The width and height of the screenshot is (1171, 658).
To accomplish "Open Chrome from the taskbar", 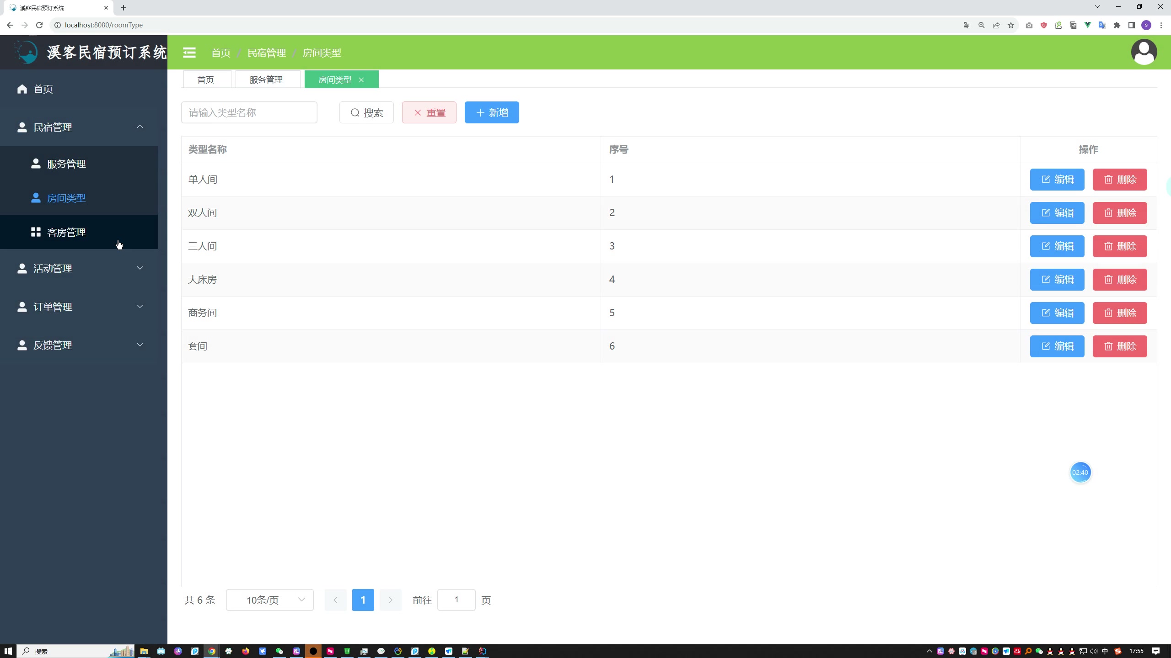I will 212,651.
